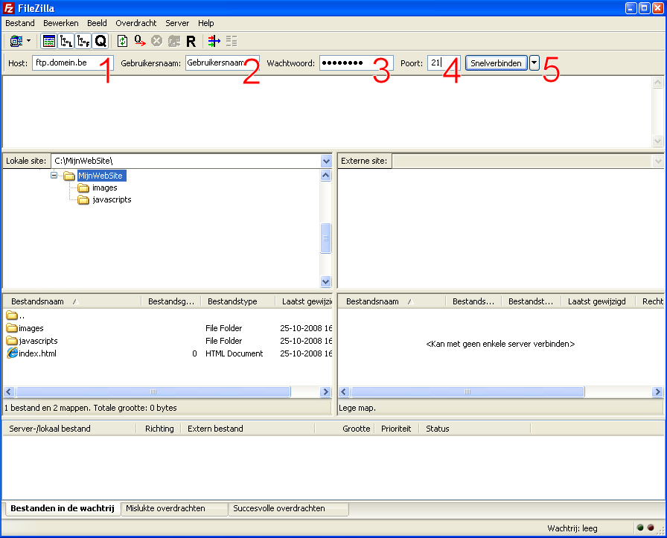Click remote list horizontal scrollbar thumb
Viewport: 667px width, 538px height.
pyautogui.click(x=468, y=391)
